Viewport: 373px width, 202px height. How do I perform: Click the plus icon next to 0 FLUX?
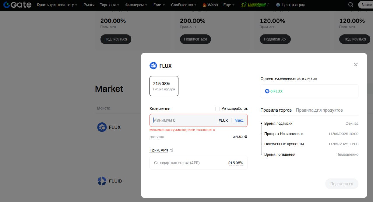click(x=246, y=137)
